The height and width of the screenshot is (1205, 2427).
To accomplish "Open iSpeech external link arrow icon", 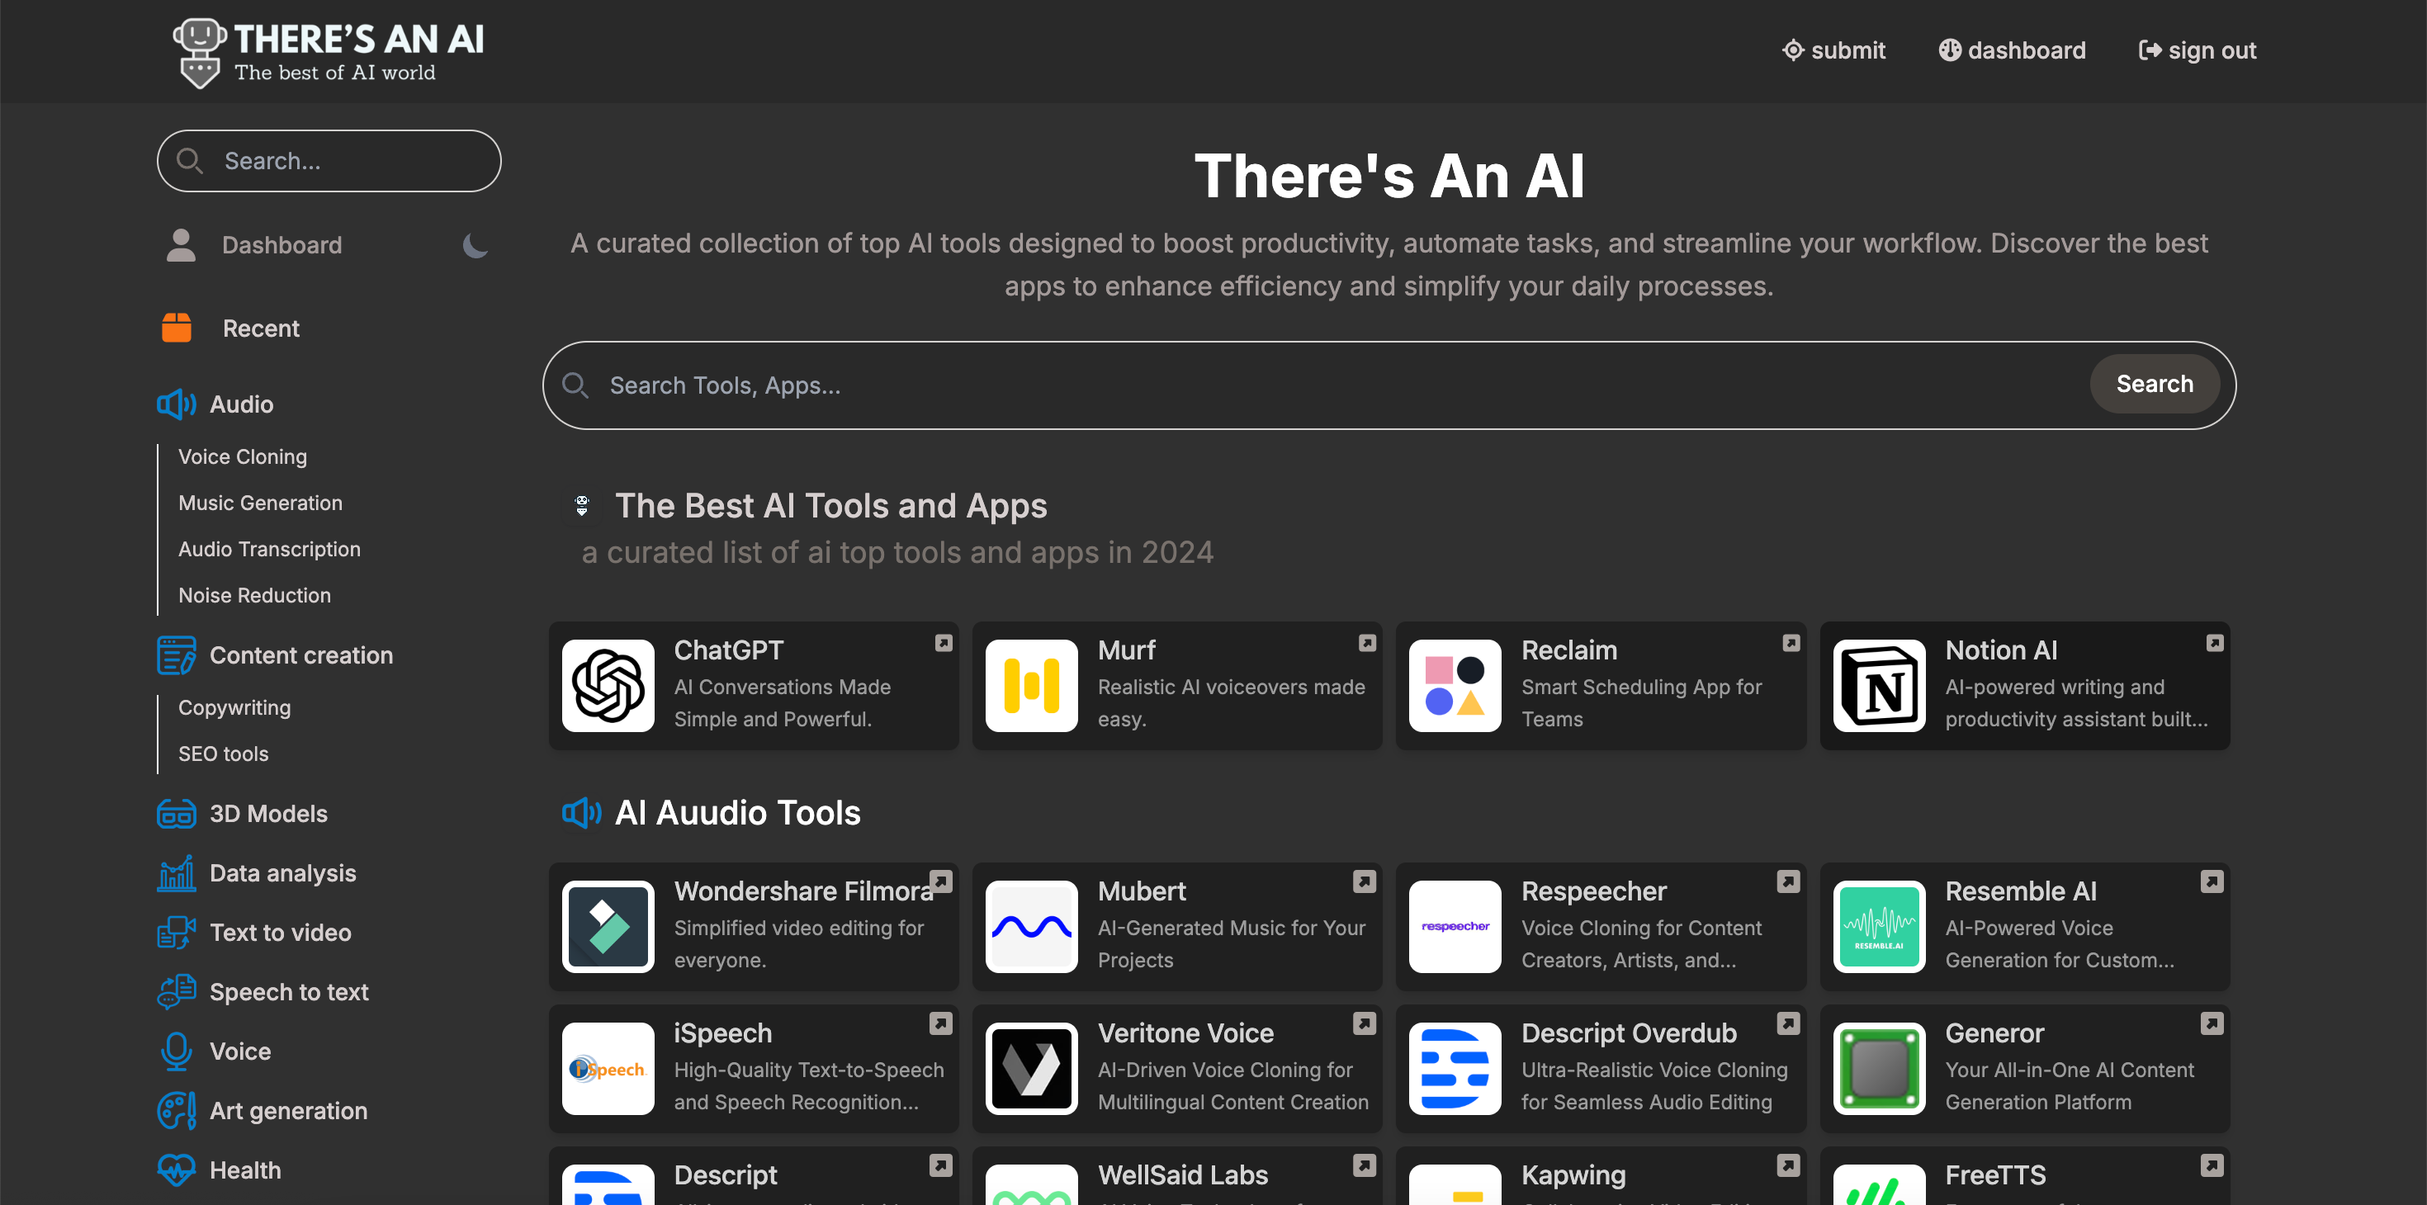I will click(x=940, y=1023).
